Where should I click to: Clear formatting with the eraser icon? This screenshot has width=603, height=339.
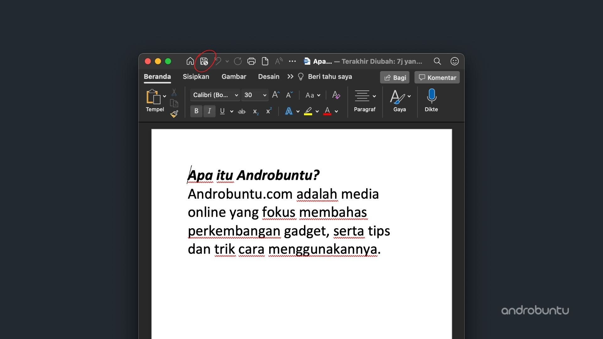336,95
